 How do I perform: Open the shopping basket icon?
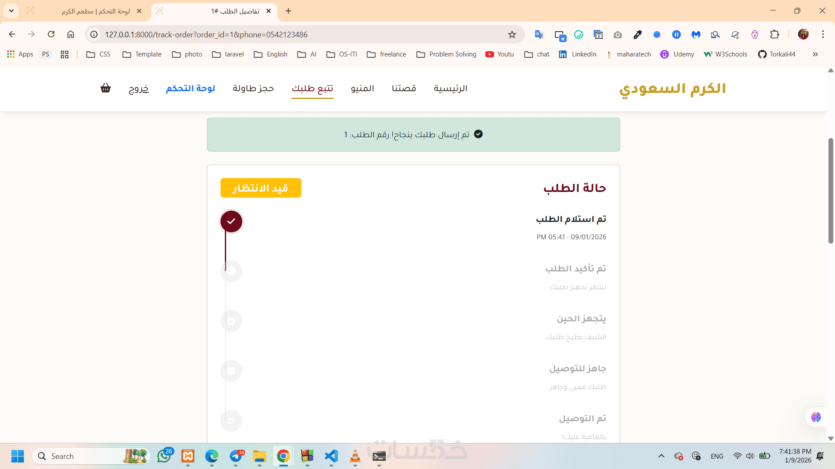pyautogui.click(x=106, y=88)
